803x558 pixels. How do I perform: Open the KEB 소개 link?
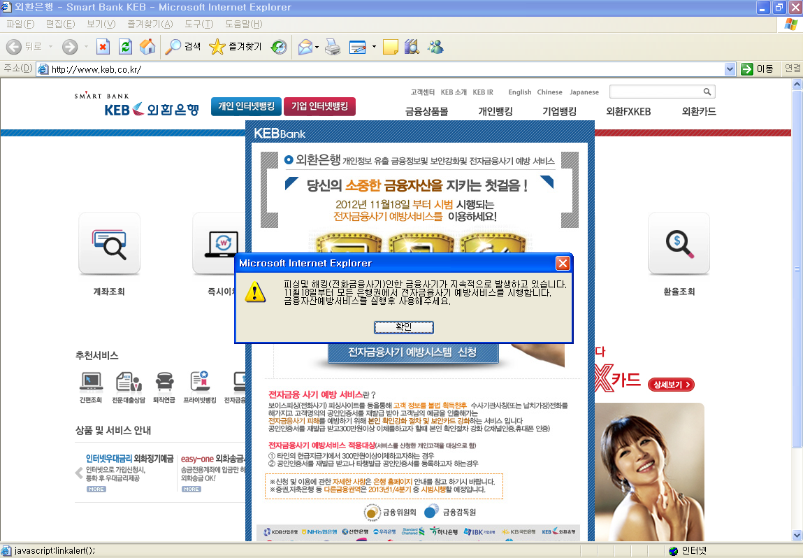(x=454, y=92)
